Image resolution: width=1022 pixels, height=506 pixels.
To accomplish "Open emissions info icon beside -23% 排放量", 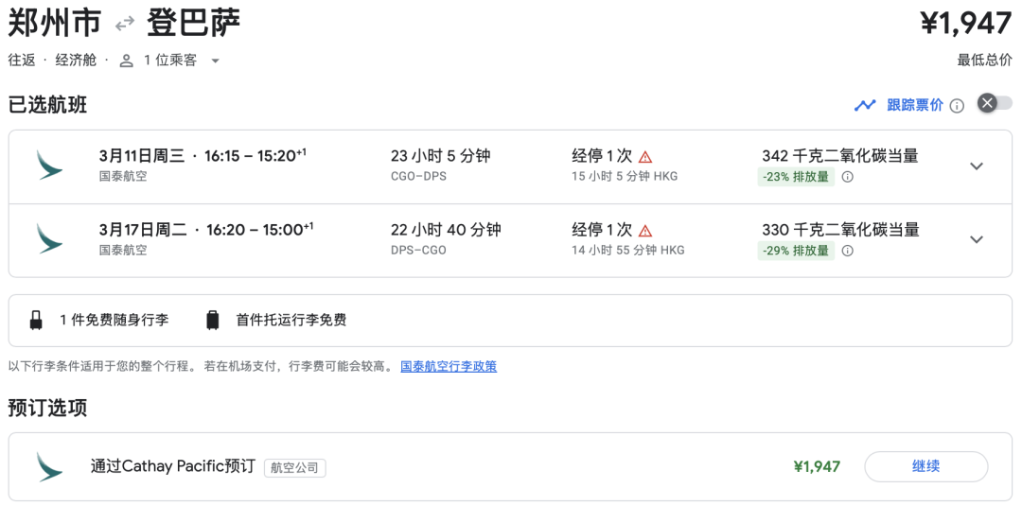I will (x=847, y=177).
